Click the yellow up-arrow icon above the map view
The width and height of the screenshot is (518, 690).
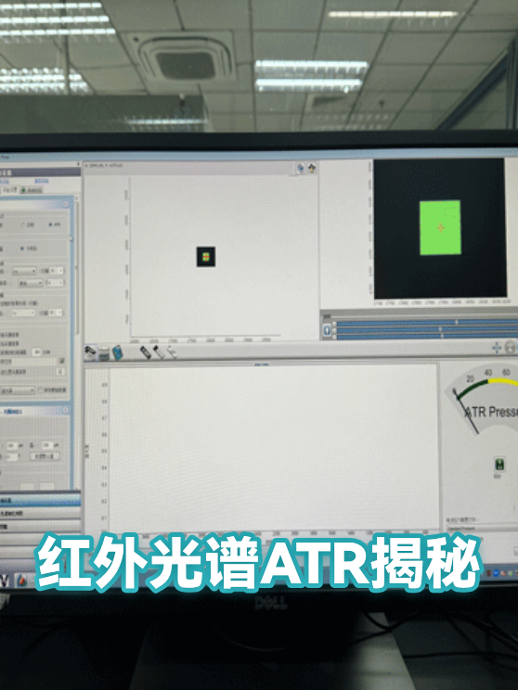coord(311,168)
